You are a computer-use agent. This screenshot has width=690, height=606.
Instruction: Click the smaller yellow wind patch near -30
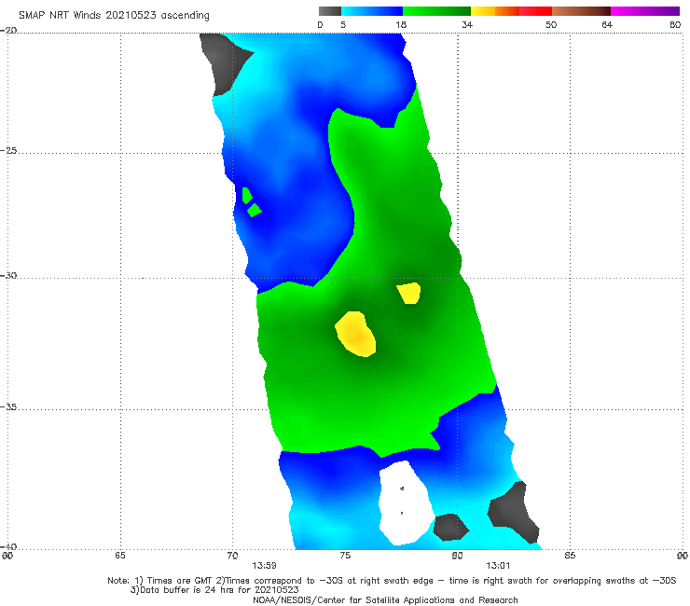coord(408,293)
